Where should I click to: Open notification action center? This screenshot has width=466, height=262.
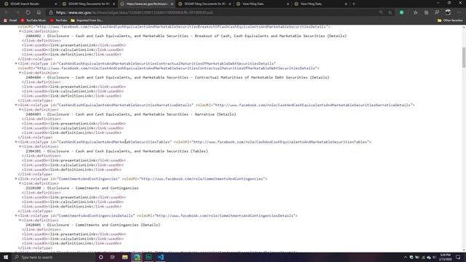(x=458, y=257)
